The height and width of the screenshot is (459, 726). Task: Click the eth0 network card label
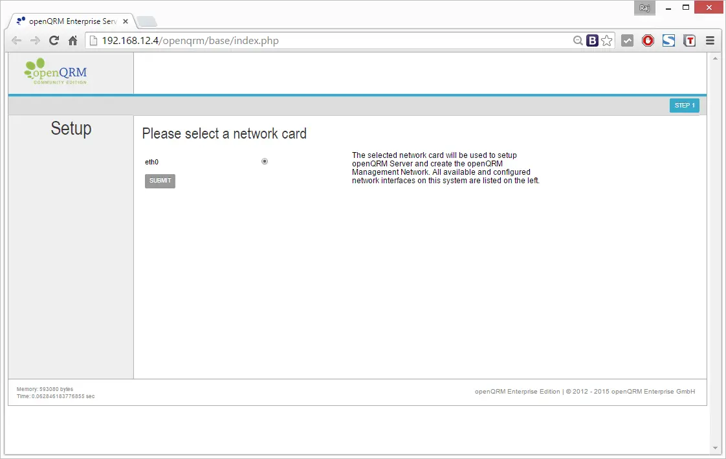point(152,162)
